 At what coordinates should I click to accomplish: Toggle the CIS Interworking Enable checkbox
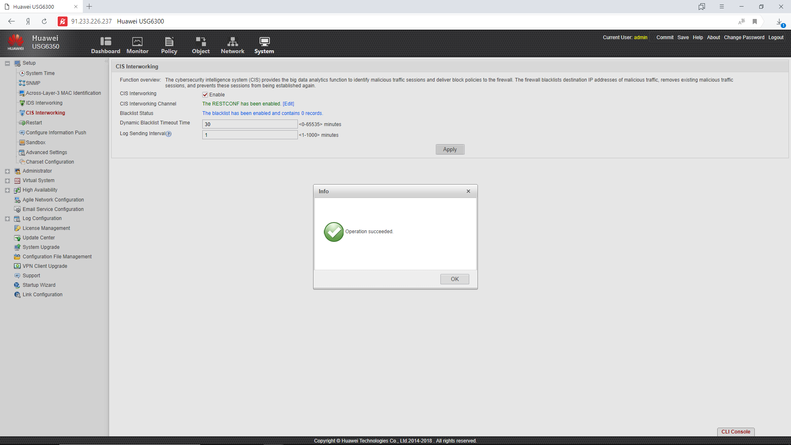coord(205,95)
